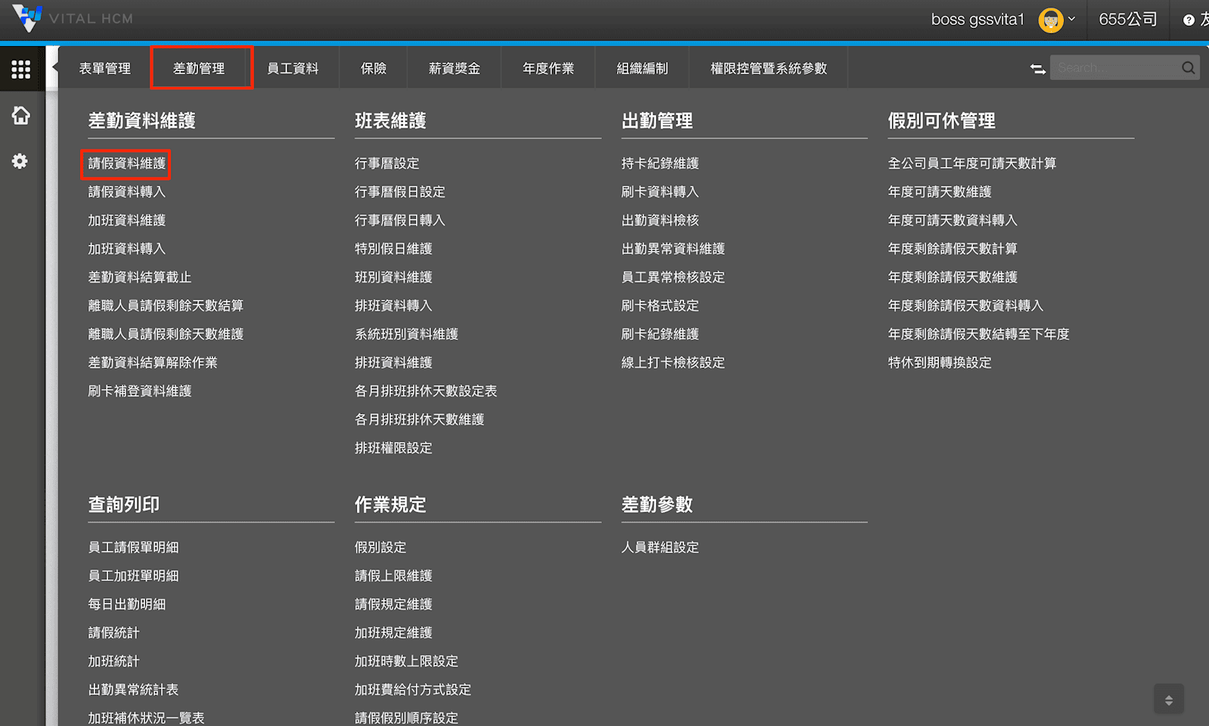Open 請假資料維護 link
Viewport: 1209px width, 726px height.
point(126,163)
